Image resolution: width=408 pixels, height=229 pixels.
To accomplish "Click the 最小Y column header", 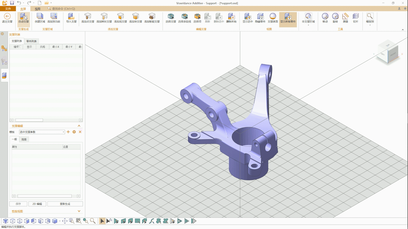I will [69, 47].
